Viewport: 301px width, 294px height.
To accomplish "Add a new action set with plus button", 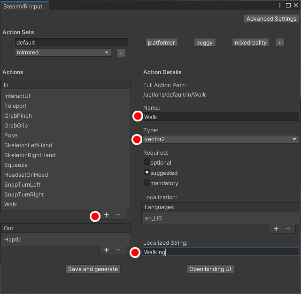I will (x=280, y=43).
